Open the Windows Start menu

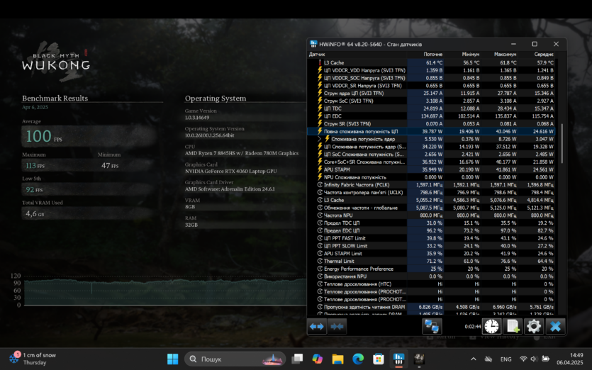click(x=172, y=359)
